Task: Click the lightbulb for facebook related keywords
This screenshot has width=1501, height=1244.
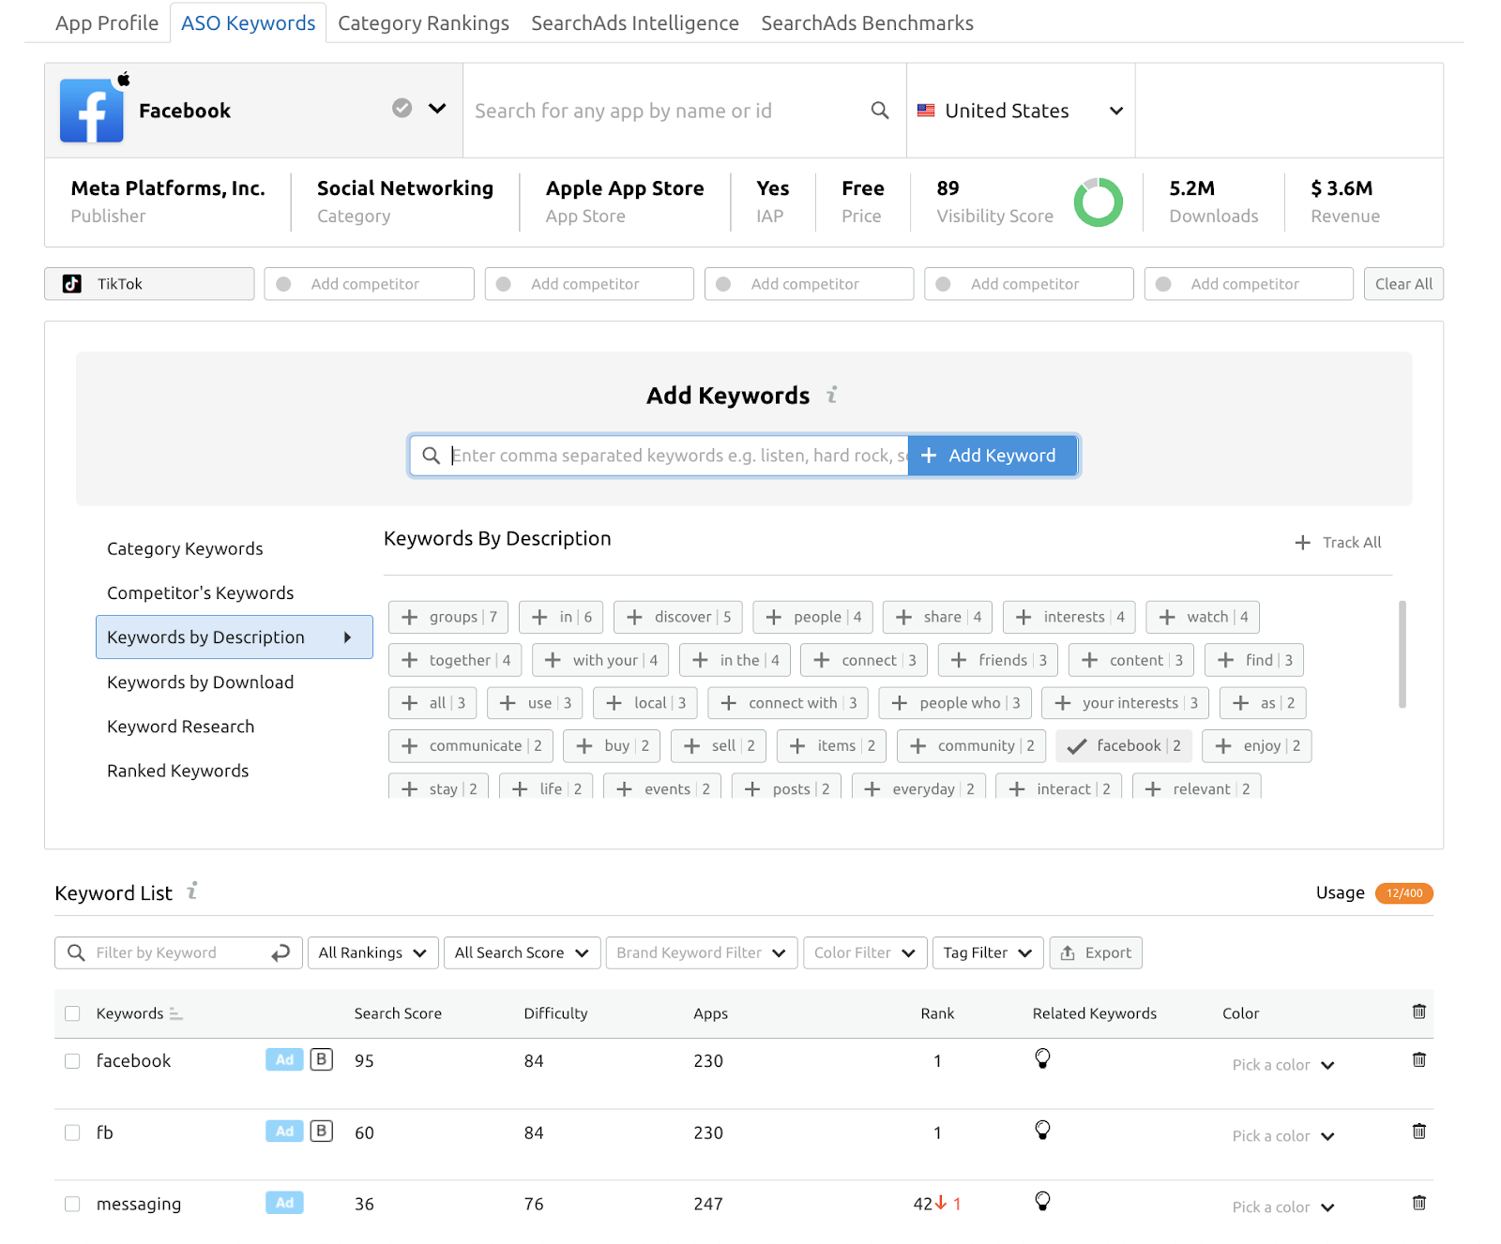Action: 1043,1058
